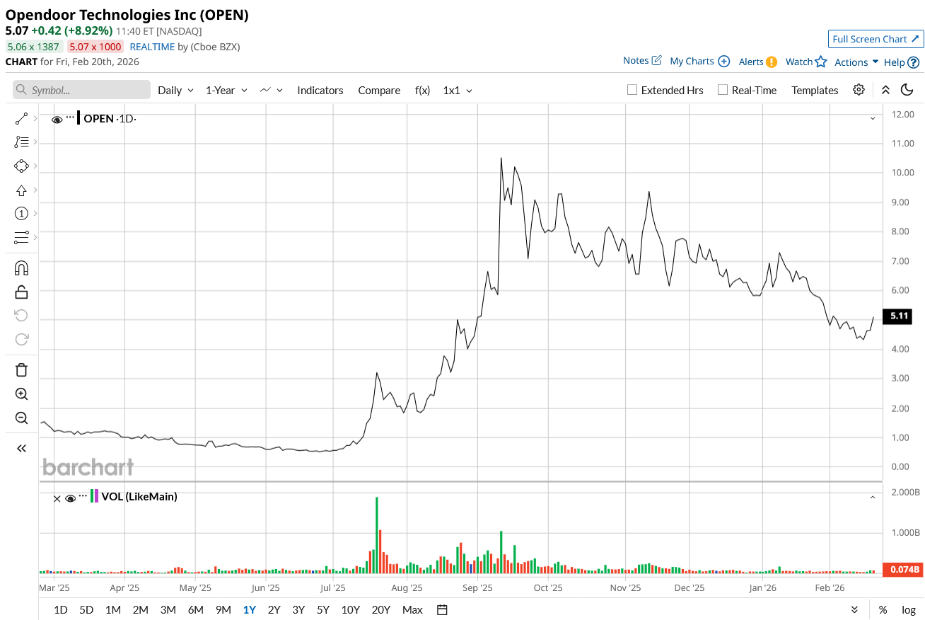
Task: Select the 10Y time range
Action: click(x=351, y=610)
